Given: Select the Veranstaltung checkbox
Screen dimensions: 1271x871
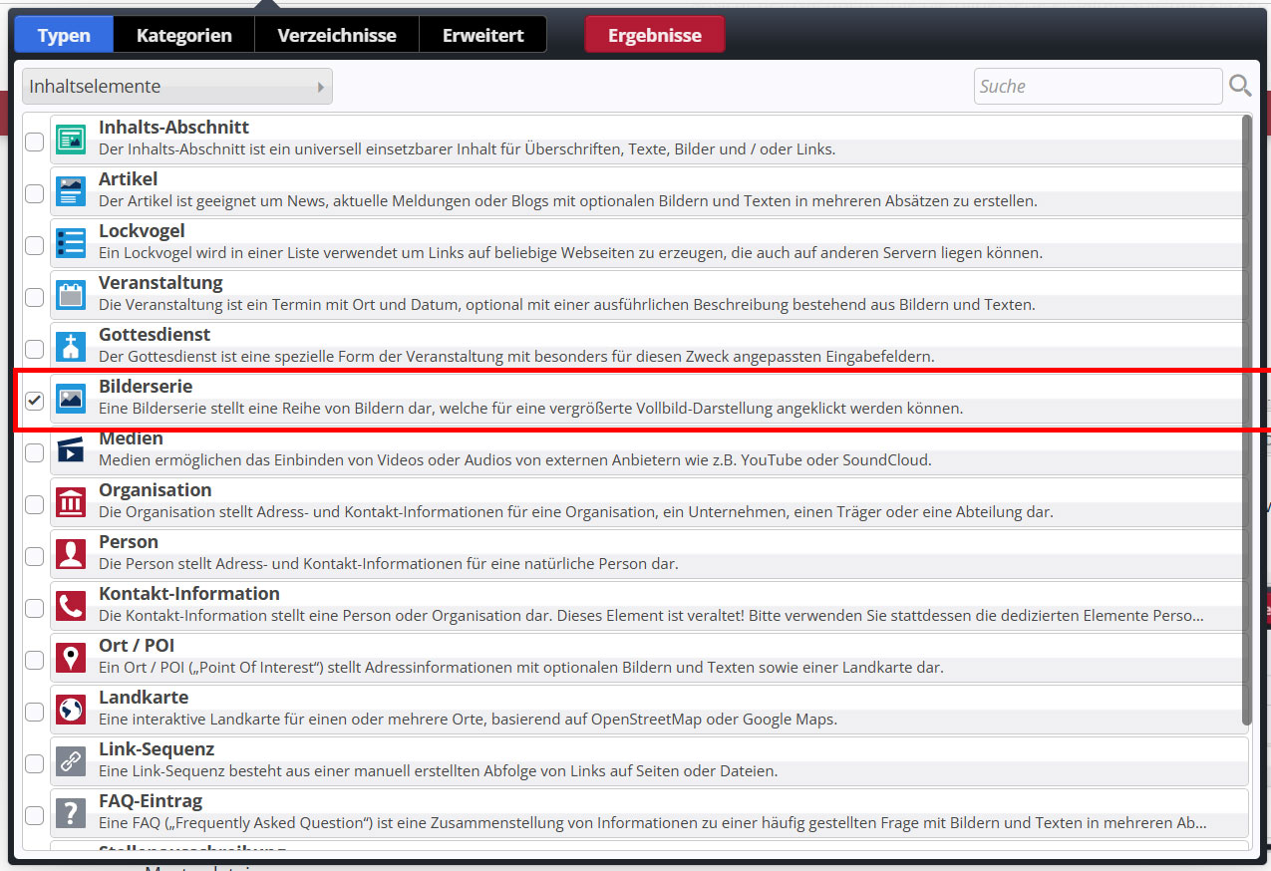Looking at the screenshot, I should pos(34,297).
